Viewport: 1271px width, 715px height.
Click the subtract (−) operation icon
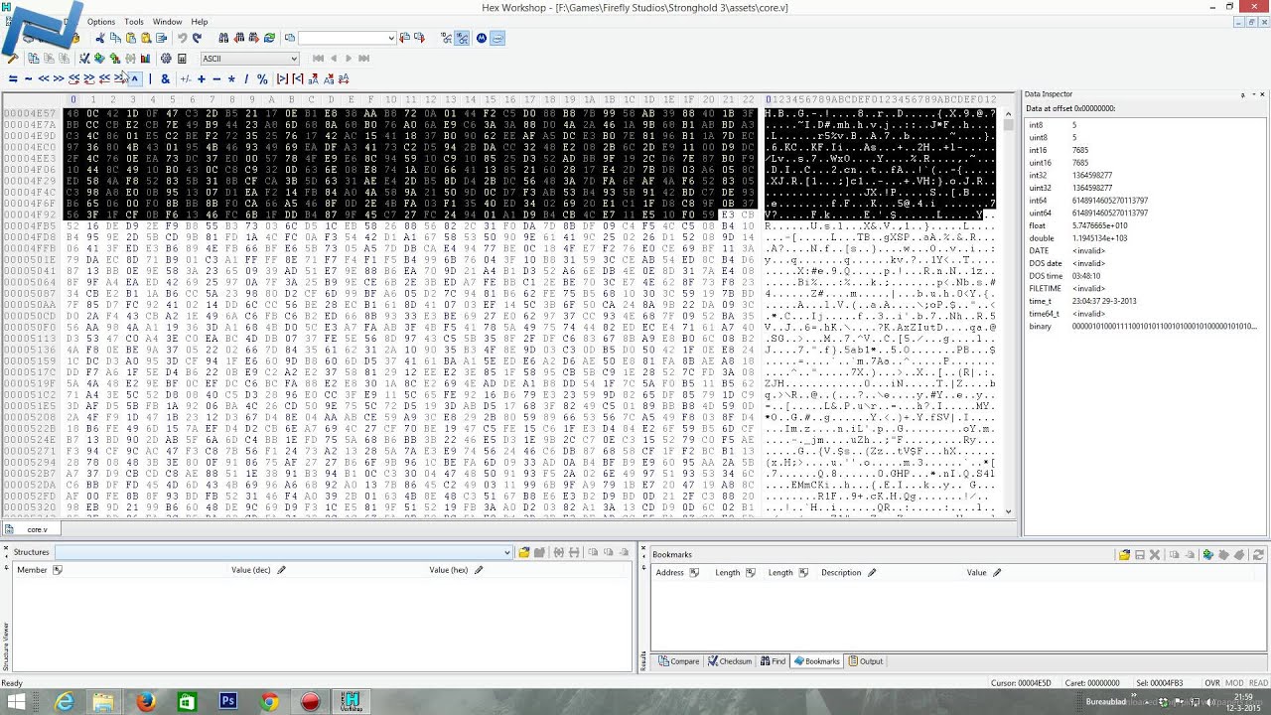pyautogui.click(x=216, y=78)
